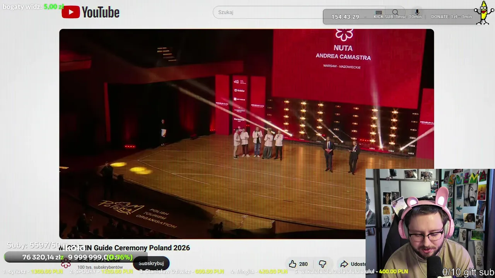Viewport: 495px width, 278px height.
Task: Click the 'bogaty widz: 5.00 zł' label
Action: (x=33, y=7)
